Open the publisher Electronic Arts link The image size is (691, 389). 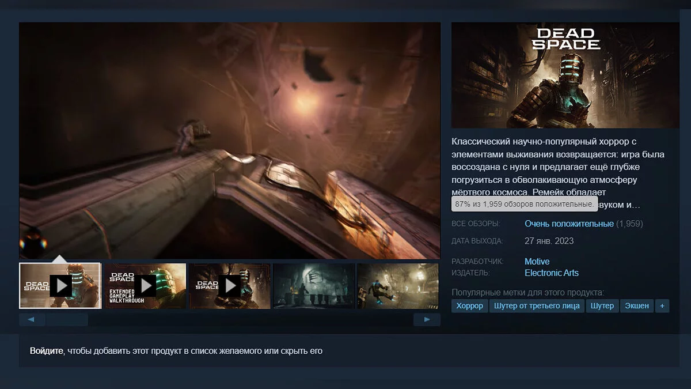(x=551, y=273)
